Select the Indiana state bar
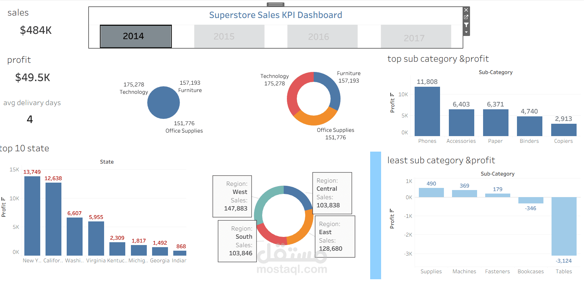 pyautogui.click(x=180, y=253)
